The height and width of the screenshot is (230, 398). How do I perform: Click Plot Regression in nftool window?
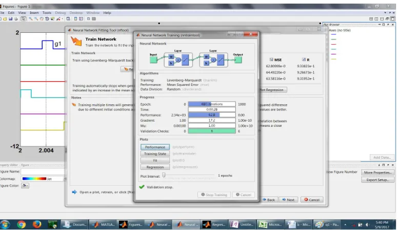(272, 90)
